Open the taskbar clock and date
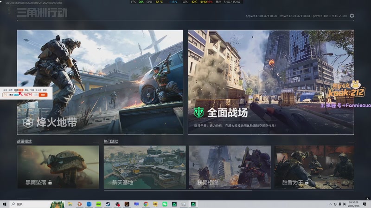Image resolution: width=371 pixels, height=208 pixels. (x=353, y=204)
